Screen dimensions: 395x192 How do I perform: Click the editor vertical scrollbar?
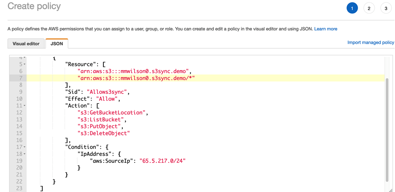387,129
